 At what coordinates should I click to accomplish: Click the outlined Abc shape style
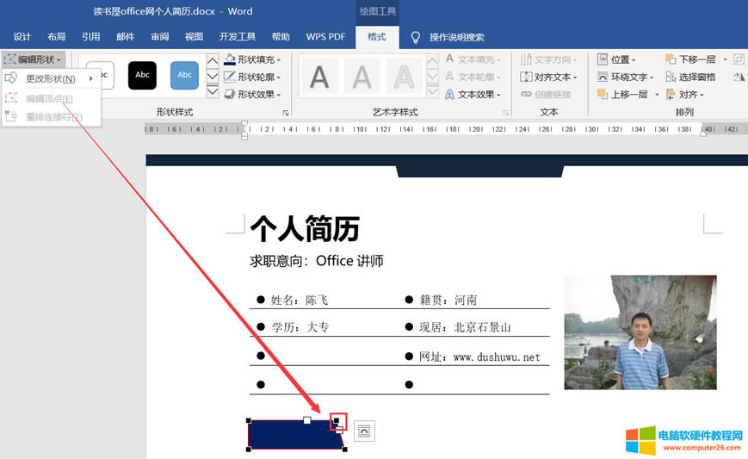pyautogui.click(x=101, y=75)
